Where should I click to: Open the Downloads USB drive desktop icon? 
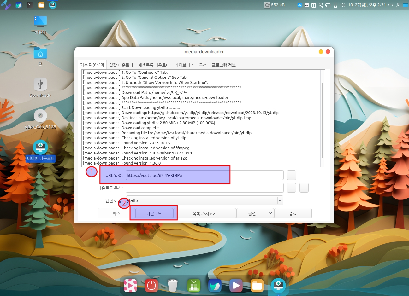40,84
